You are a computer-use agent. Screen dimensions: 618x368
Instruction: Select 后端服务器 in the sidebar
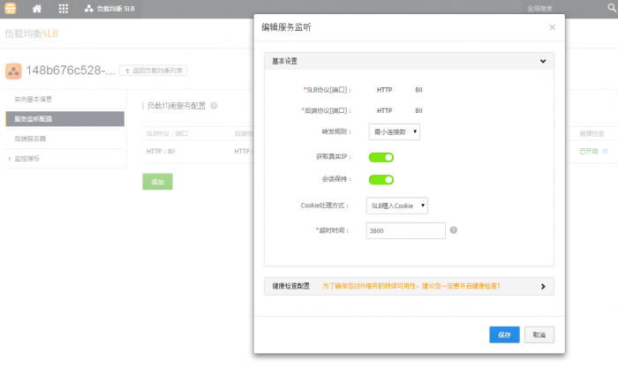pyautogui.click(x=31, y=139)
